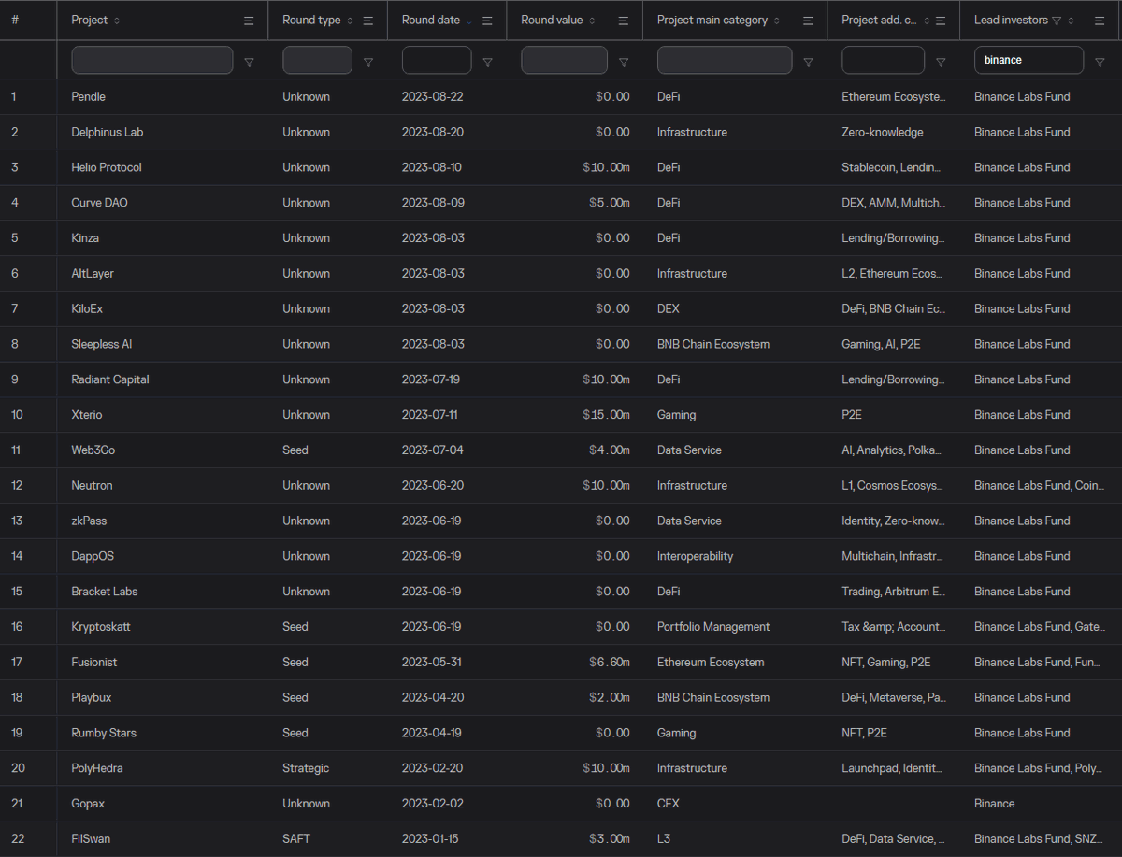Sort by the Round date column header
The width and height of the screenshot is (1122, 857).
tap(431, 21)
